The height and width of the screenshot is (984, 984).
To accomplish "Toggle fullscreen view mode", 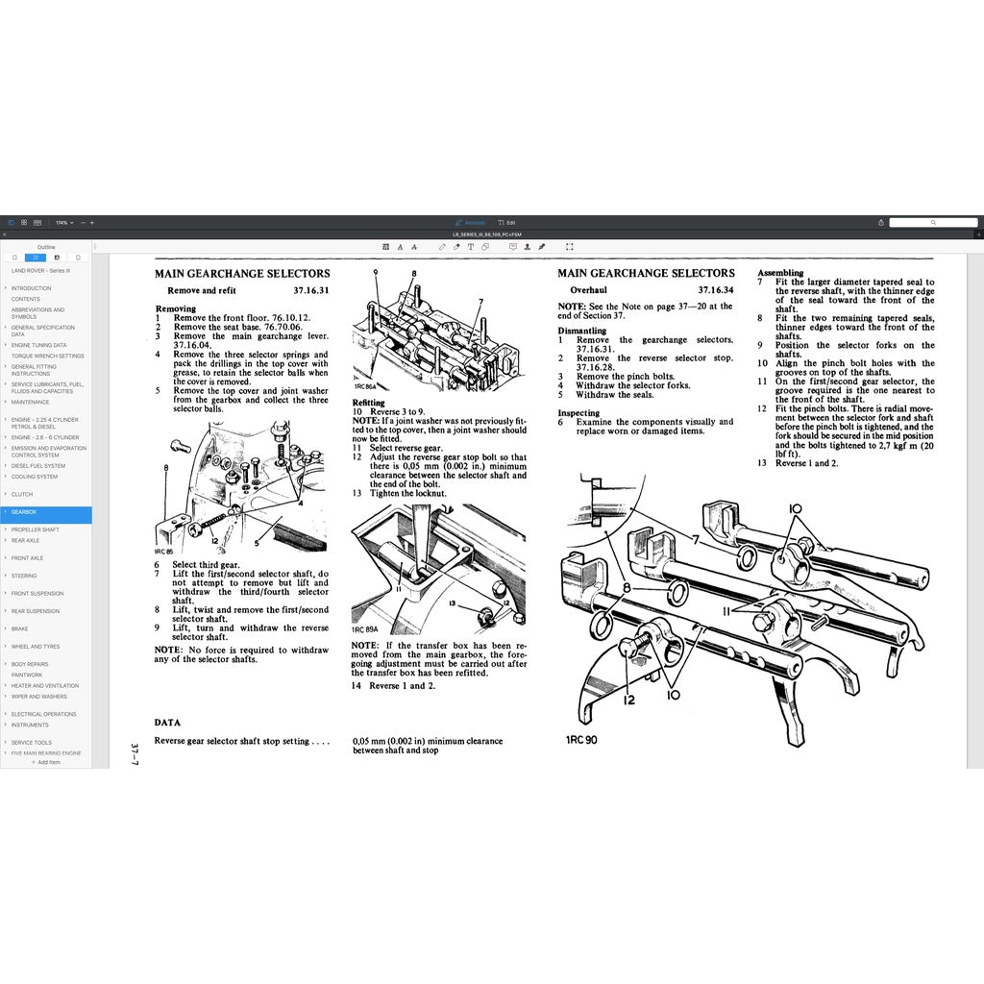I will (x=569, y=246).
